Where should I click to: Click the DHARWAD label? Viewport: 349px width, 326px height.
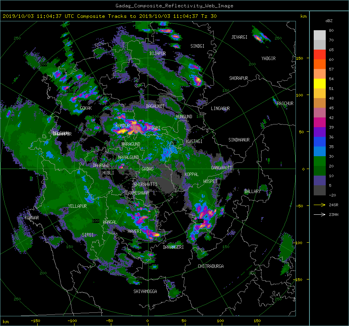tap(101, 166)
